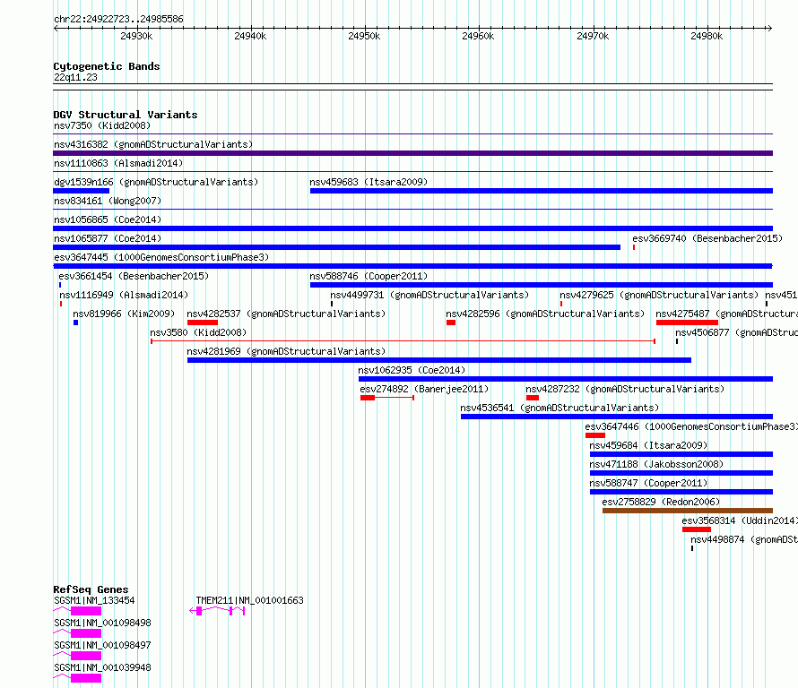This screenshot has height=688, width=798.
Task: Click the SGSM1|NM_001039948 gene label
Action: pyautogui.click(x=102, y=667)
